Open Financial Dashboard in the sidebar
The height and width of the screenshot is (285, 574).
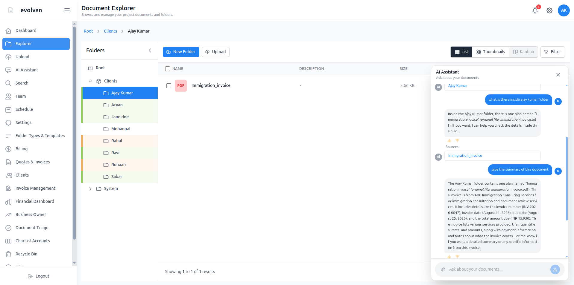coord(36,201)
